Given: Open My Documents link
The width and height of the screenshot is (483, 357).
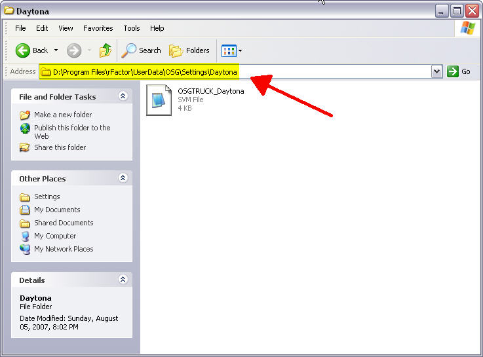Looking at the screenshot, I should pos(57,210).
